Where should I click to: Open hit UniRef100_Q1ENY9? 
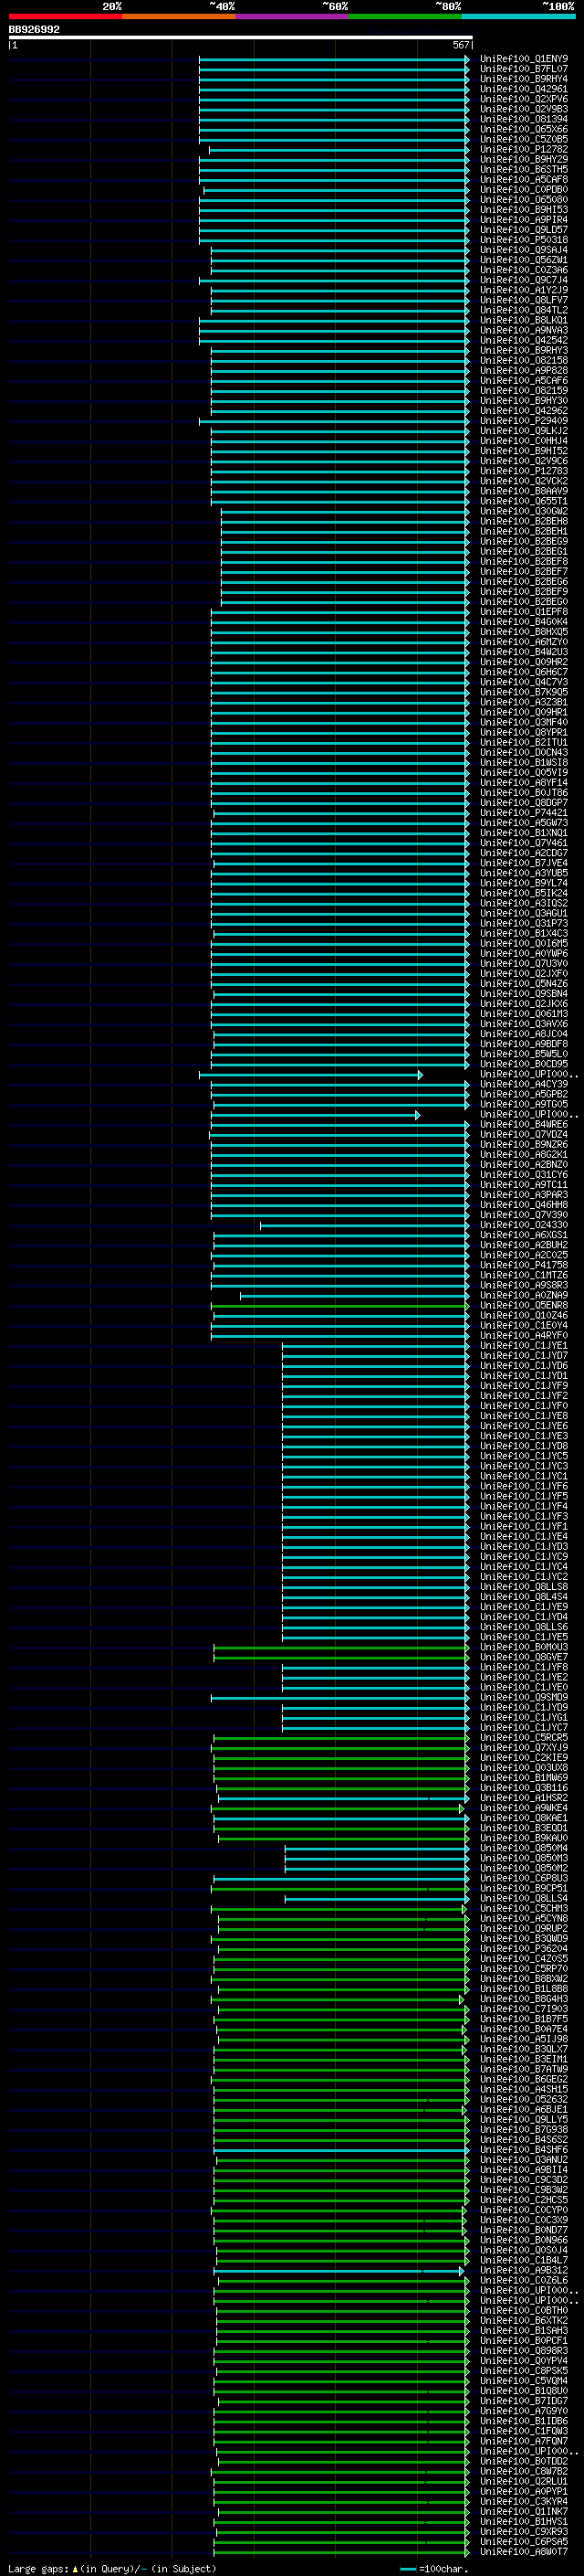524,59
